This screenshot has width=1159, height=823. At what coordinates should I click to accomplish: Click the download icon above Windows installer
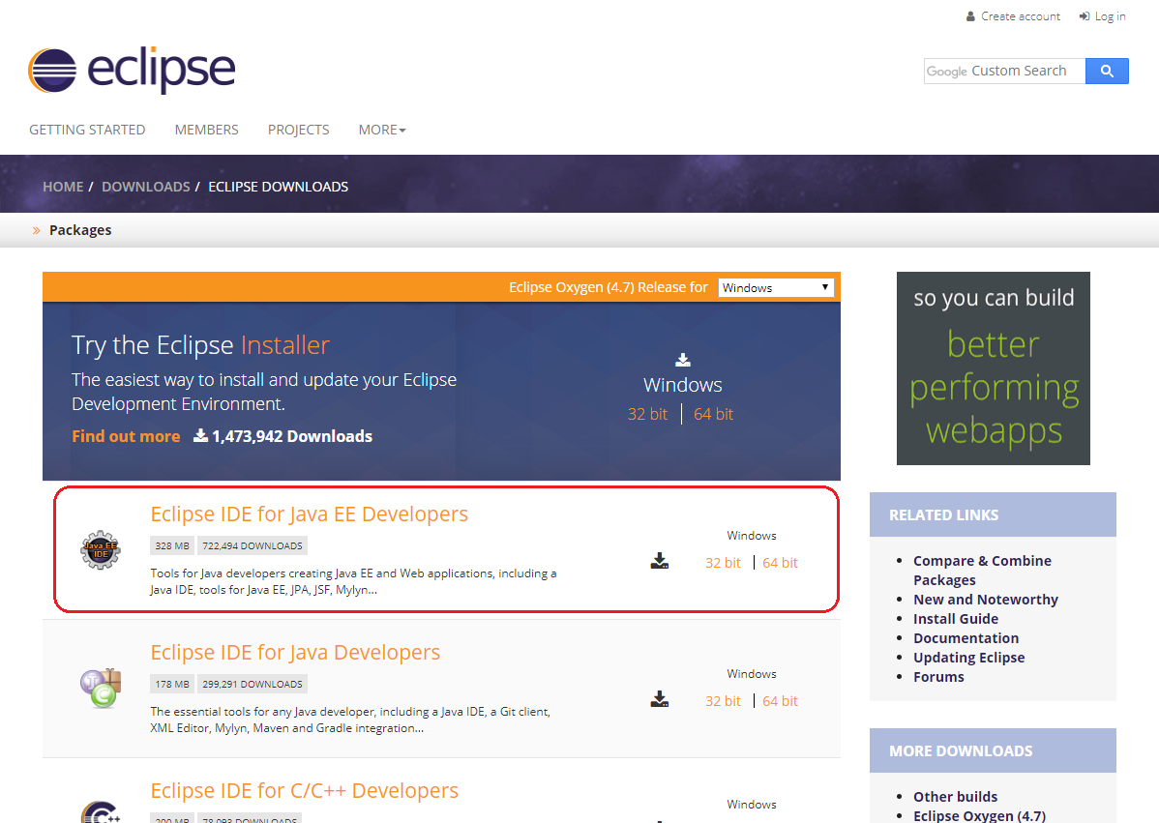683,360
